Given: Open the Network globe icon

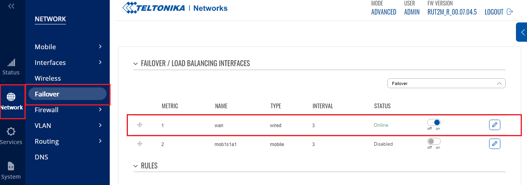Looking at the screenshot, I should pos(11,97).
